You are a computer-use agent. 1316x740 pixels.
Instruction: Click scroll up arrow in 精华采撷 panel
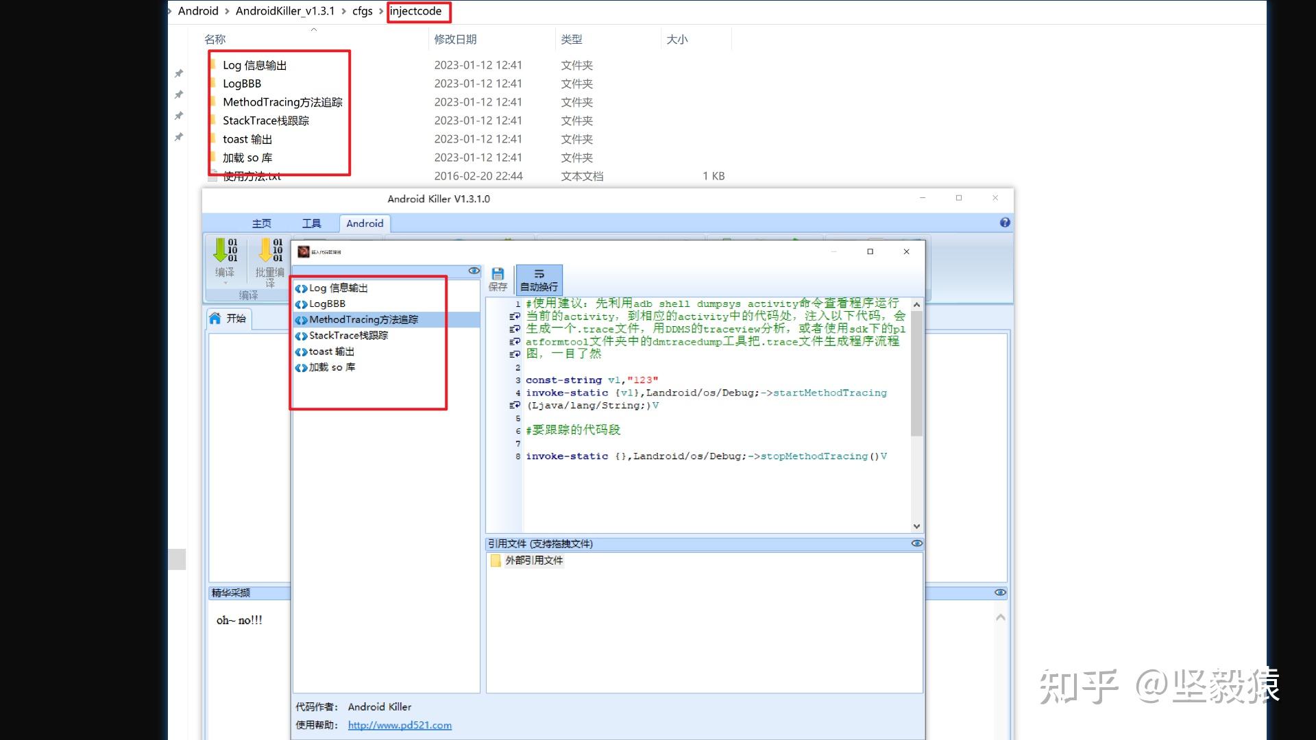tap(1000, 617)
